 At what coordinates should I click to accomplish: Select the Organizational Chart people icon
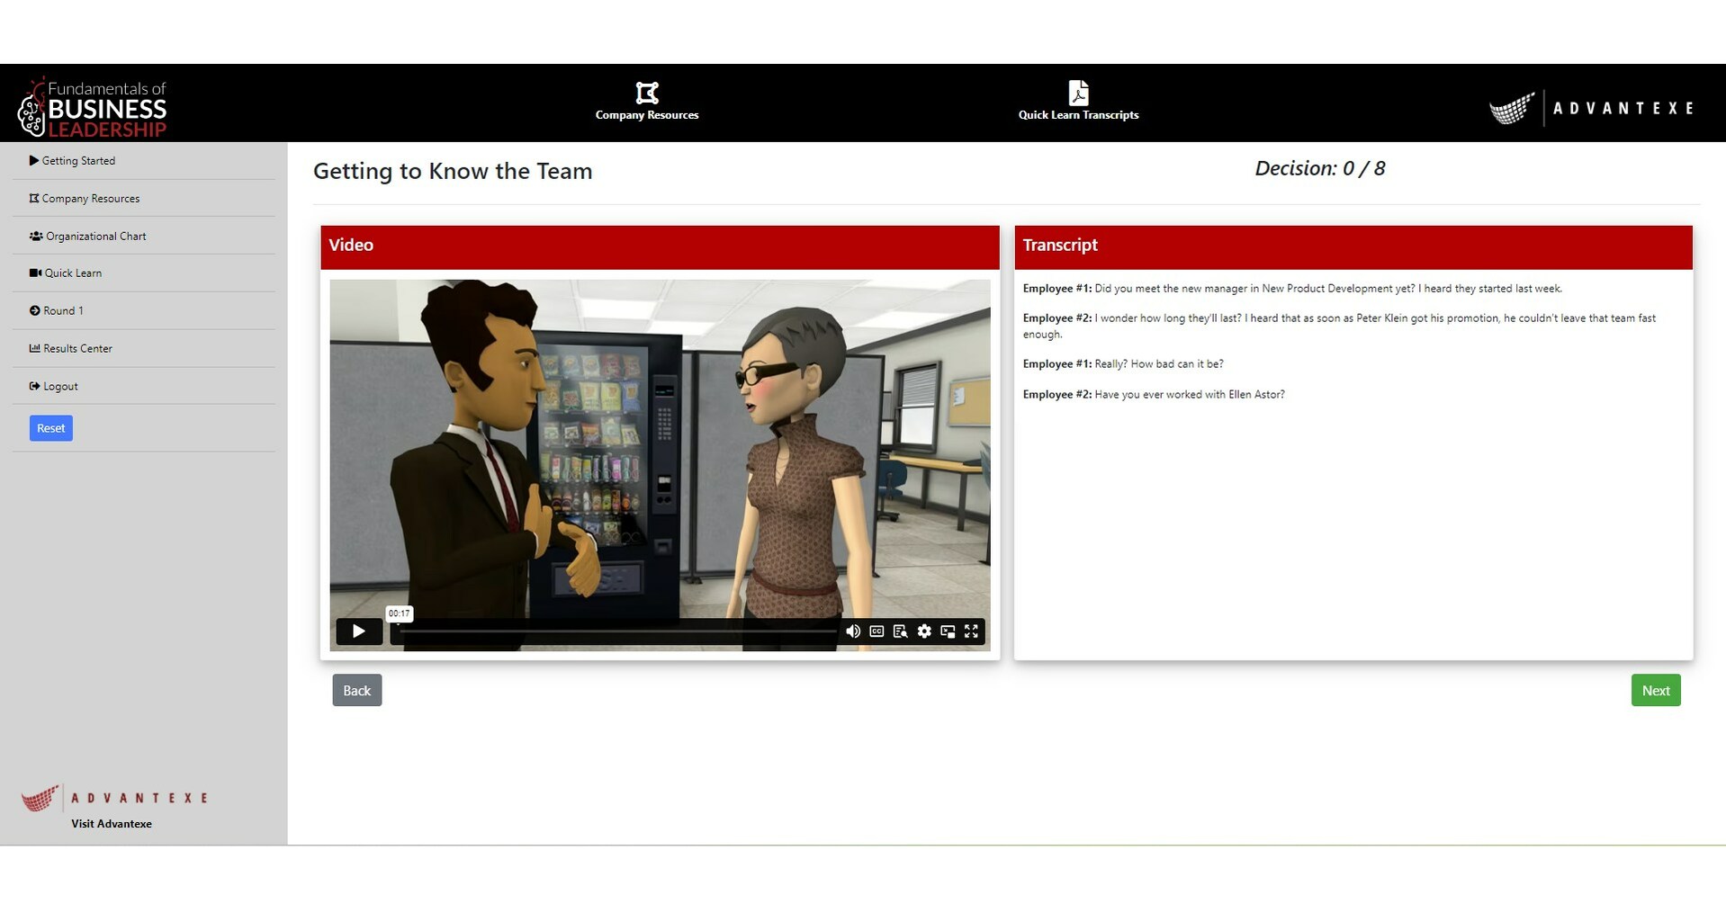(35, 236)
